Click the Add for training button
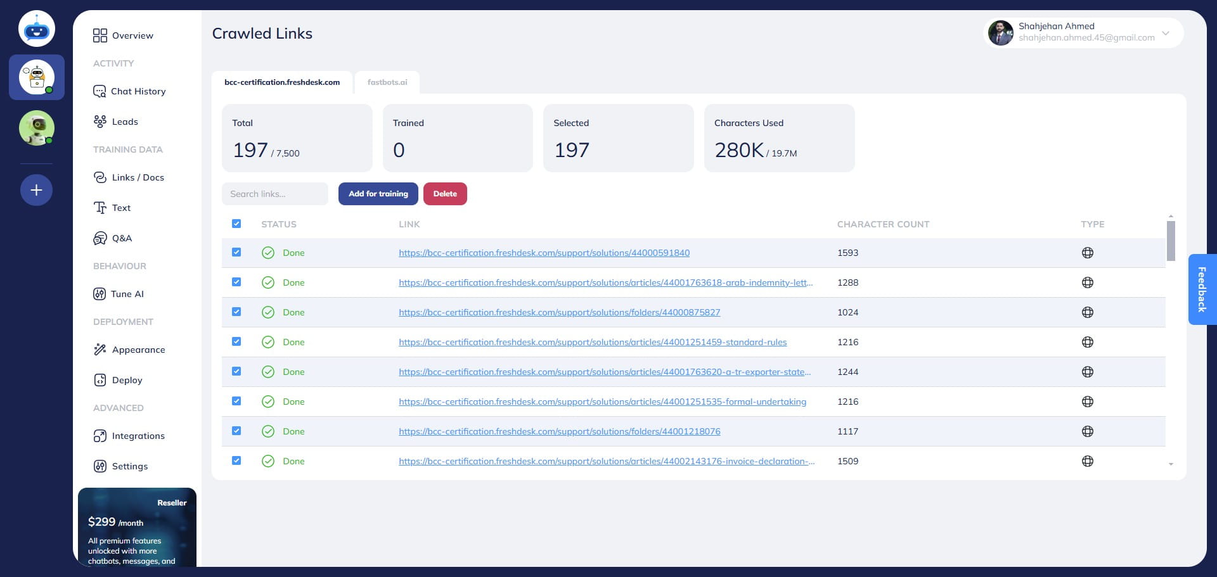 [x=378, y=194]
